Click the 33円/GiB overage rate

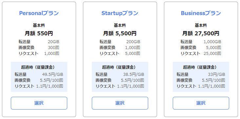[216, 75]
